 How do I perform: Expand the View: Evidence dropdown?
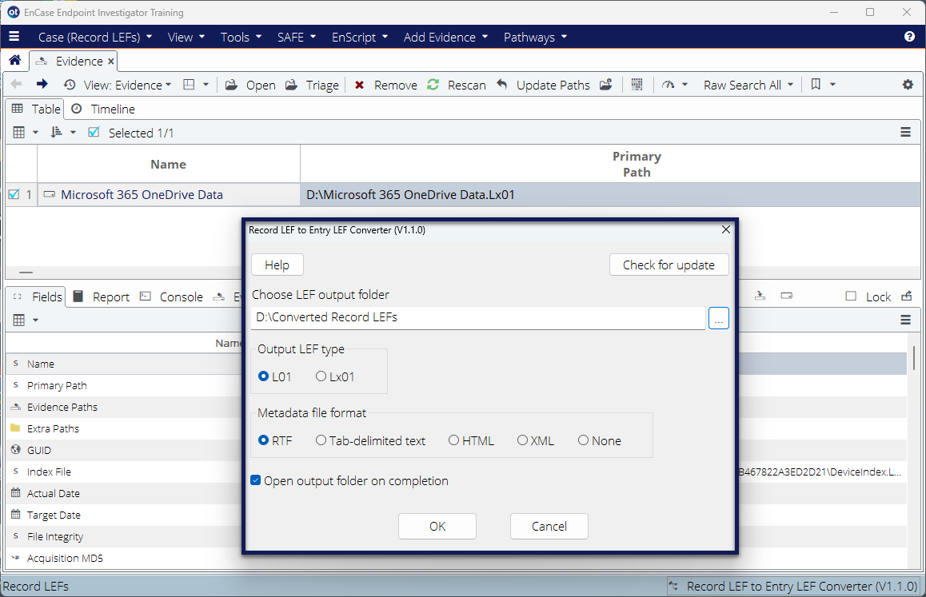(168, 85)
